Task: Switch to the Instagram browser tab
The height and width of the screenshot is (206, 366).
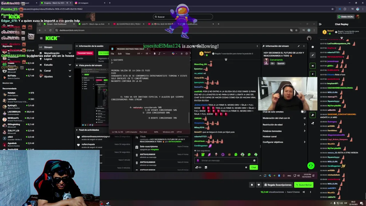Action: 90,3
